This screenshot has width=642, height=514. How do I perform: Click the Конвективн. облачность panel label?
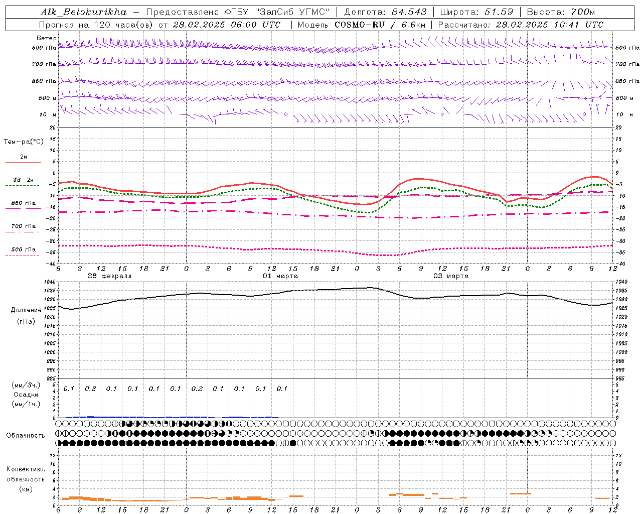click(x=26, y=474)
